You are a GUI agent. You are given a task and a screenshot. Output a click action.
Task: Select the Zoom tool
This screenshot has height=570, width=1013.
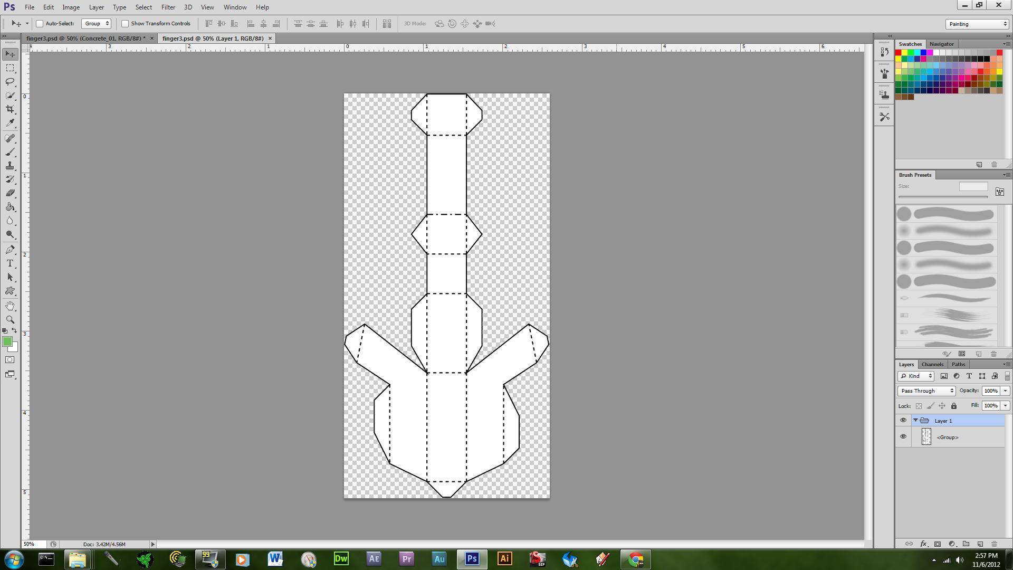tap(10, 320)
